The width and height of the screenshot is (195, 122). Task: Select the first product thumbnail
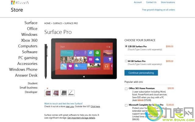(48, 93)
